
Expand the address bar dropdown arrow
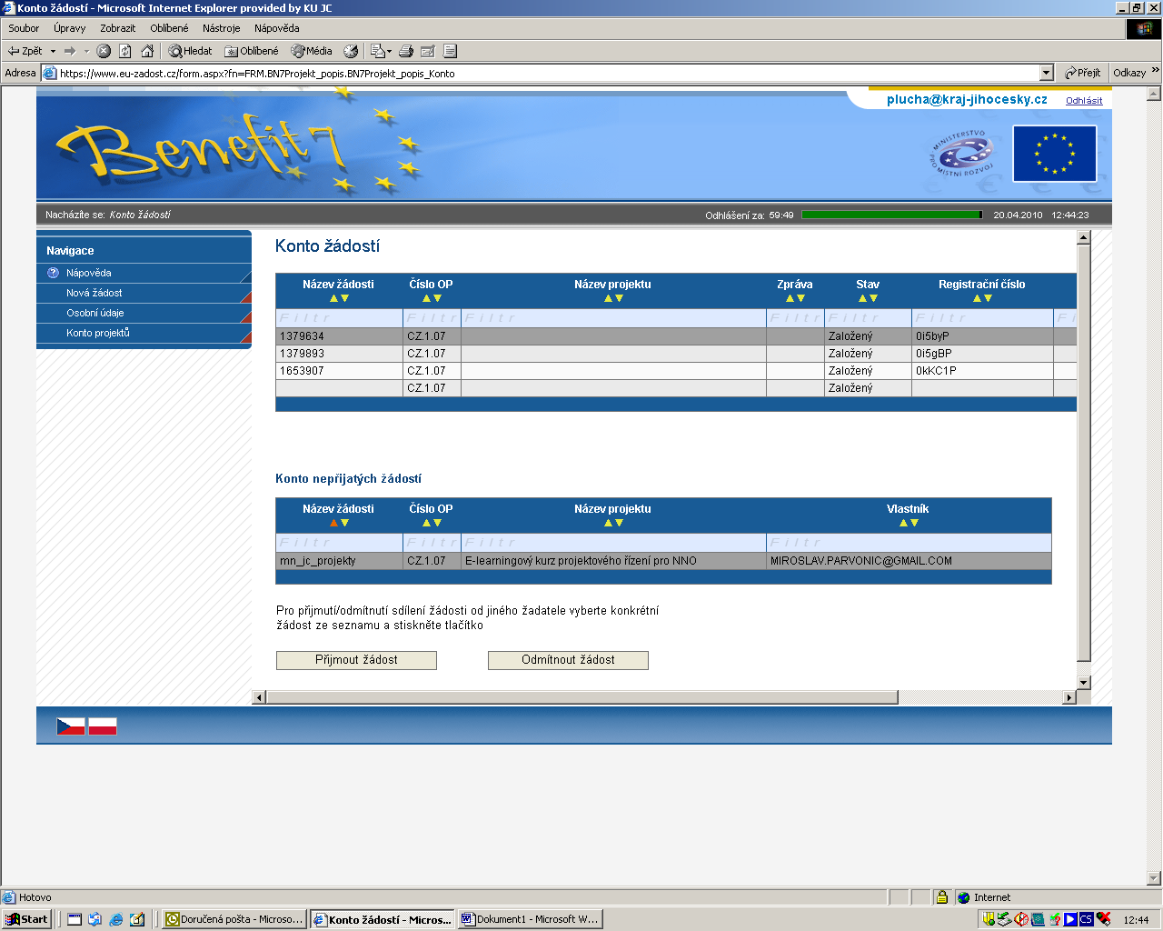tap(1046, 73)
